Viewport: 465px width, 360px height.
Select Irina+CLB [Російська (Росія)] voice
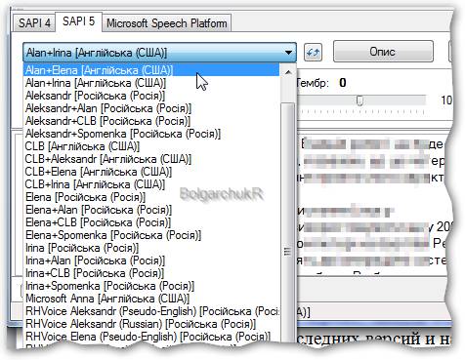(x=151, y=273)
